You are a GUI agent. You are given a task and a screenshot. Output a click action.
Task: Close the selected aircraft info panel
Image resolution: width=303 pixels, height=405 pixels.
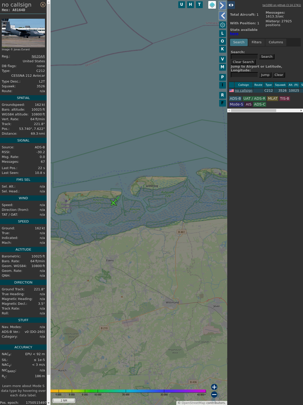(x=43, y=5)
